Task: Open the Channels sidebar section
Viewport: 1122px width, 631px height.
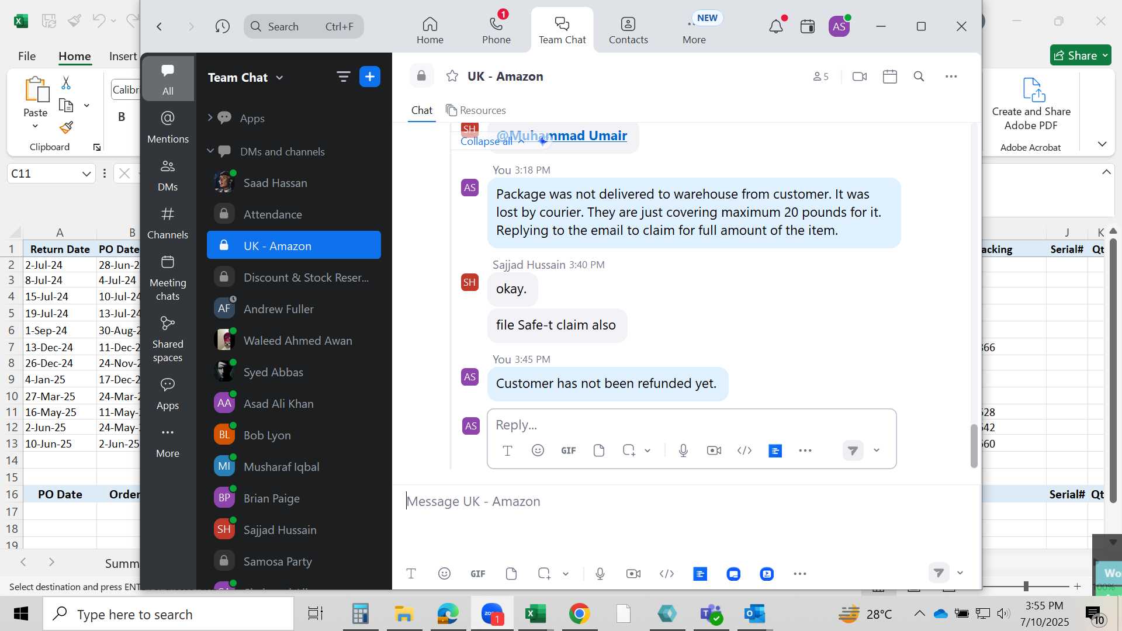Action: click(168, 223)
